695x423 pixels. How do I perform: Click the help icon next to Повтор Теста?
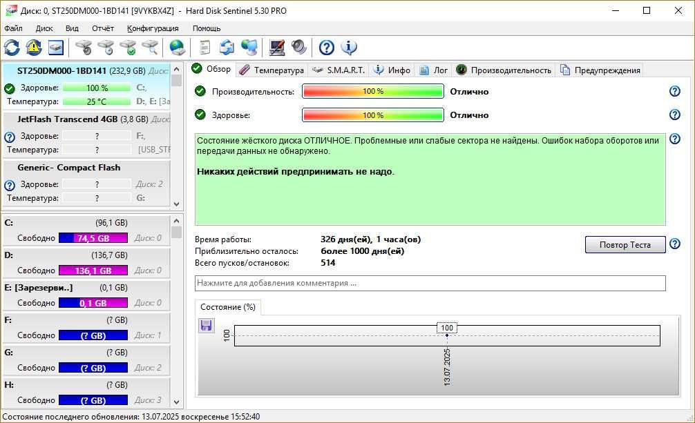point(674,244)
